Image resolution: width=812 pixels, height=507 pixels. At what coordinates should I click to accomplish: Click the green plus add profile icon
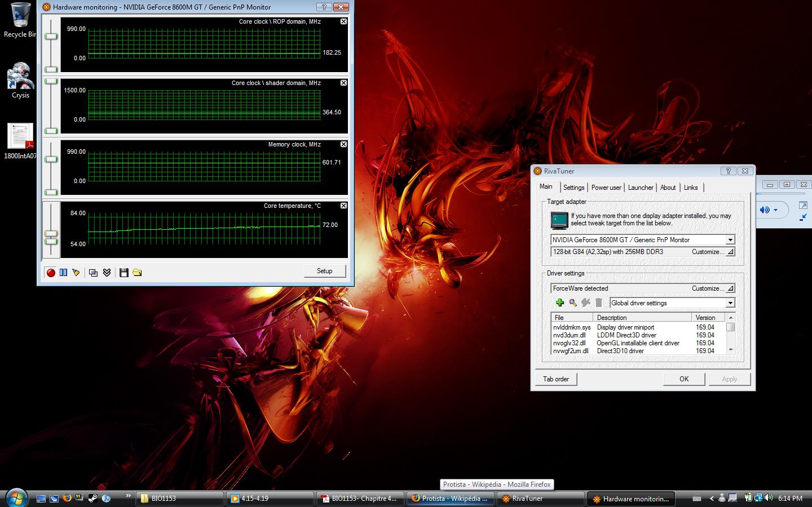pyautogui.click(x=560, y=303)
